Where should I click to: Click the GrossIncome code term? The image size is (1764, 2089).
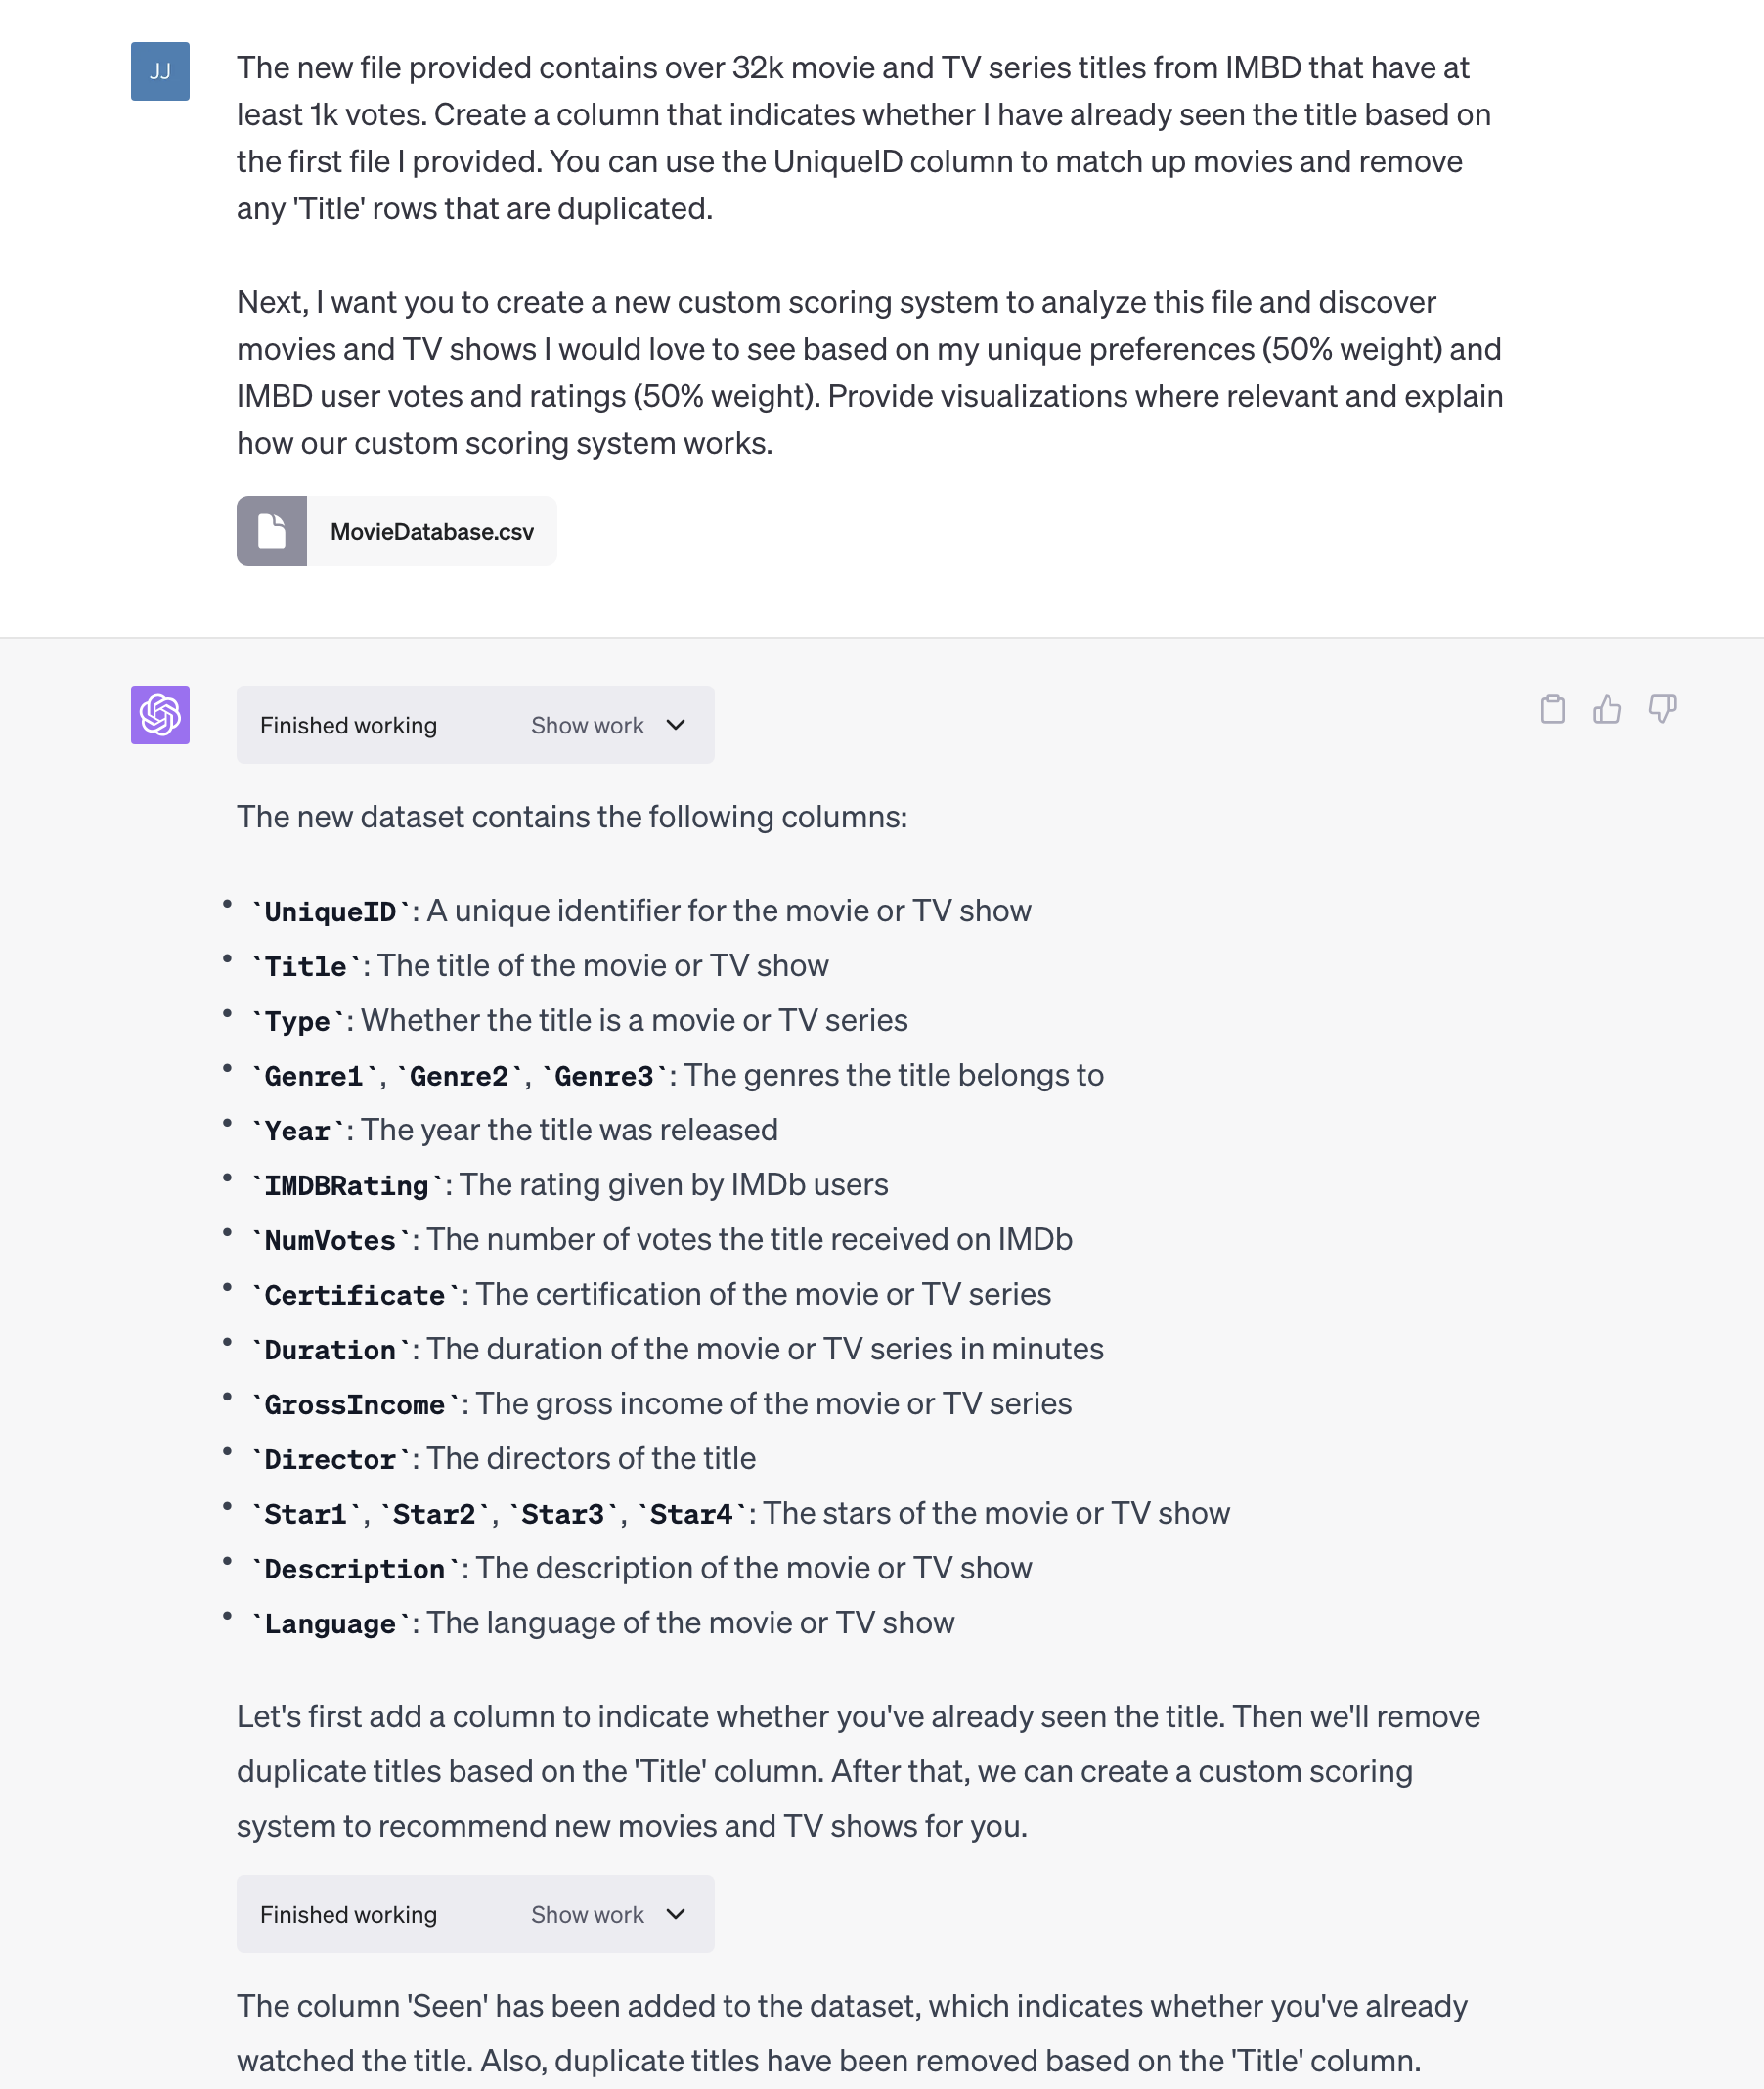click(355, 1404)
